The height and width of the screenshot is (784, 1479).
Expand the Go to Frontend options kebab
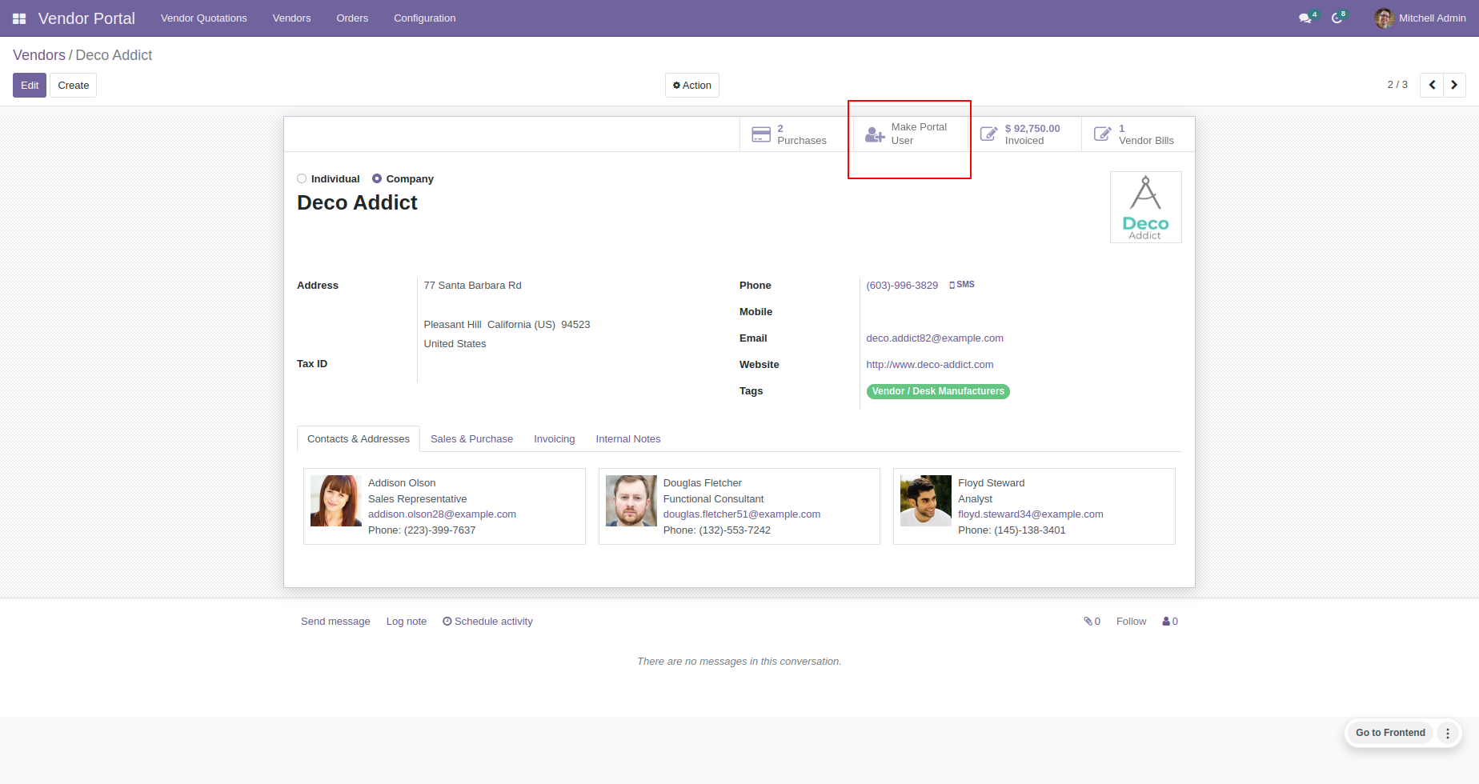coord(1448,733)
